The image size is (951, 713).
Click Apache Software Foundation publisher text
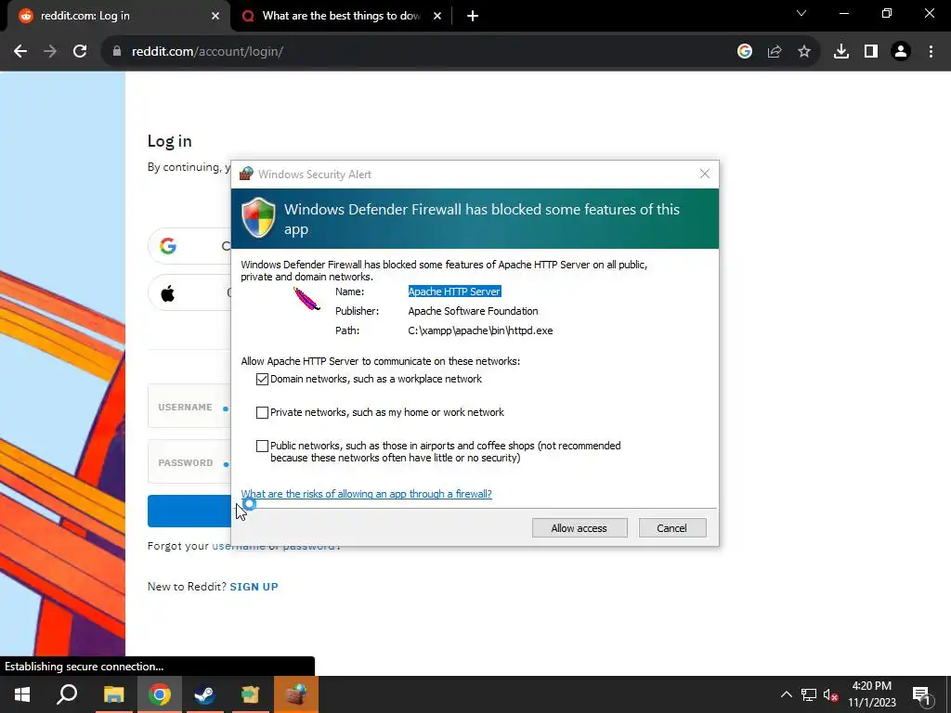pos(473,311)
